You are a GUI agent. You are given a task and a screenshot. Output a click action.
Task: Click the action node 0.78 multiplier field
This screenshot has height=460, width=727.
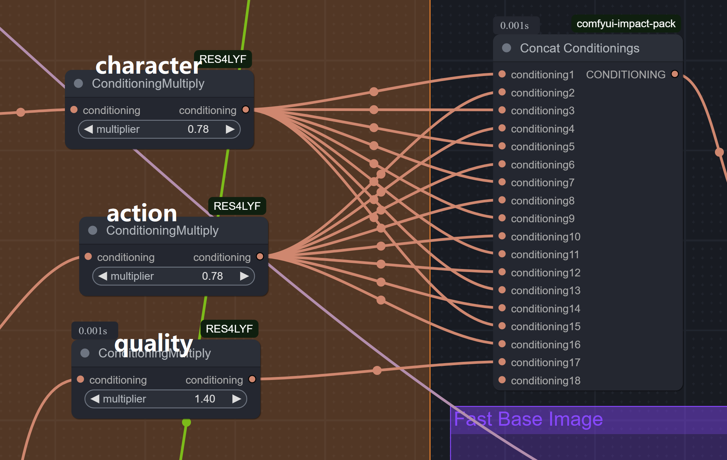[x=174, y=276]
